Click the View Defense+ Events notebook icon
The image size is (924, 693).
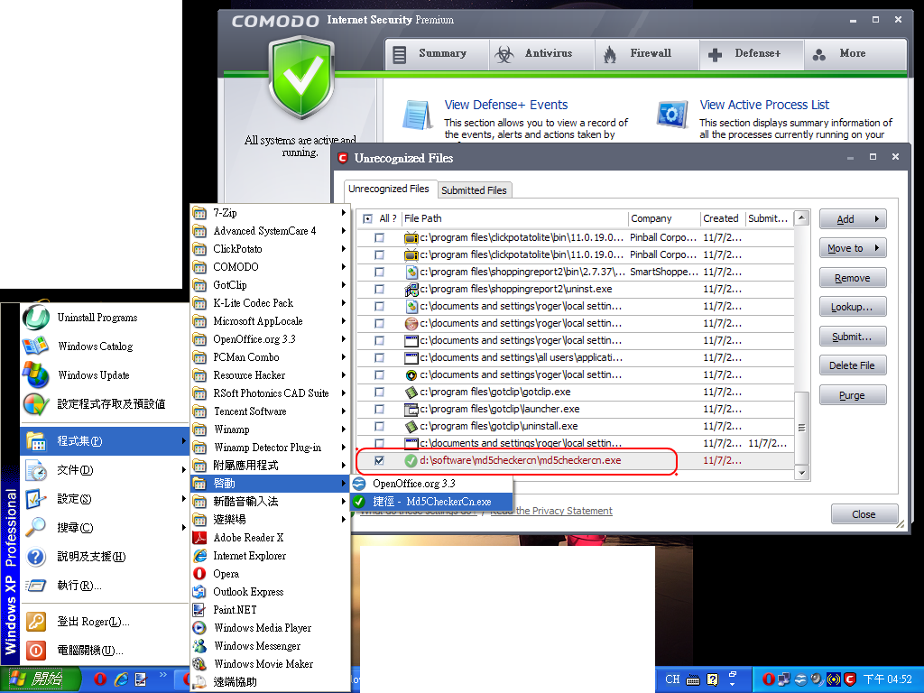[x=418, y=115]
